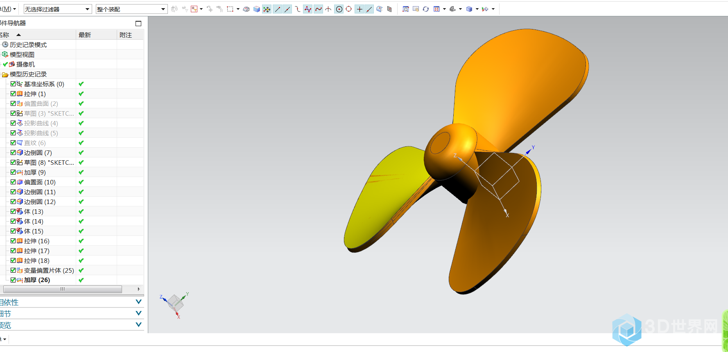Expand the 预览 panel chevron

coord(138,325)
